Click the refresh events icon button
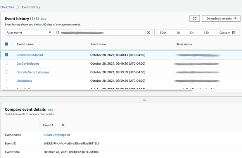The image size is (242, 158). pyautogui.click(x=195, y=19)
